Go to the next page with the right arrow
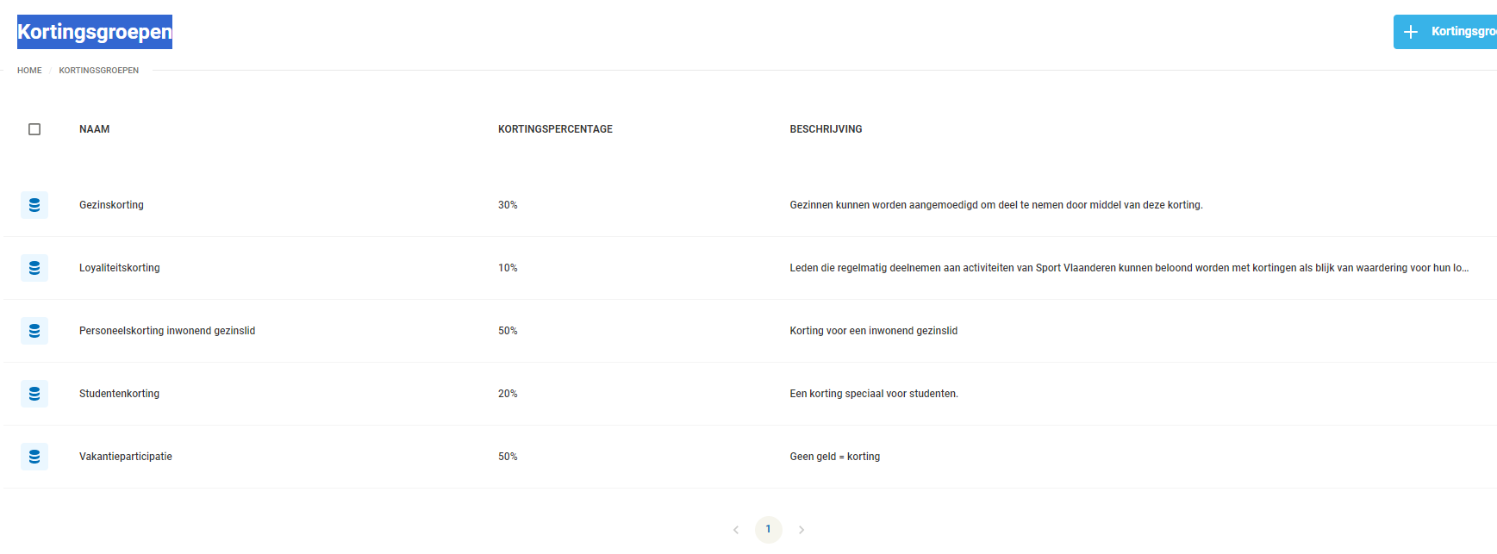 tap(802, 530)
